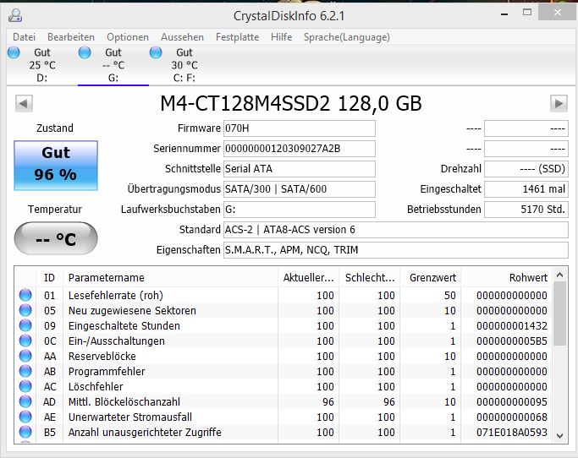Click status orb of Anzahl unausgerichteter Zugriffe
This screenshot has width=578, height=458.
click(x=25, y=432)
